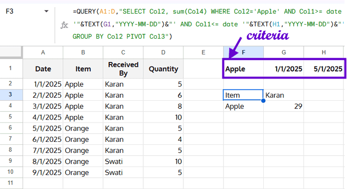Image resolution: width=347 pixels, height=189 pixels.
Task: Select row 5 header
Action: click(x=11, y=117)
